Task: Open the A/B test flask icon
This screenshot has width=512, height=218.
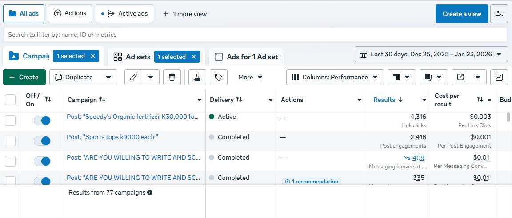Action: [197, 77]
